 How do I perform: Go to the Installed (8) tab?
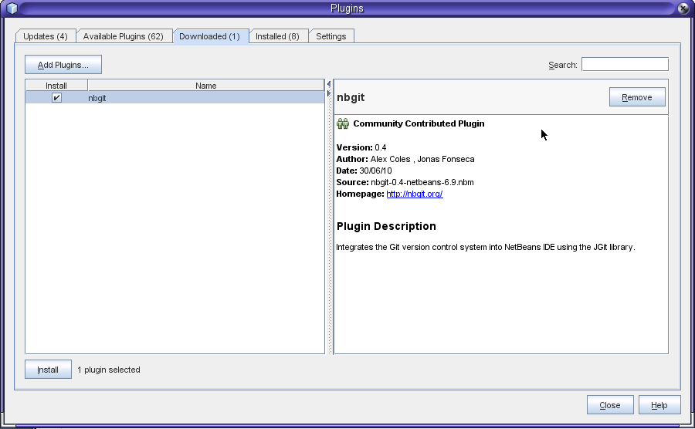[277, 36]
